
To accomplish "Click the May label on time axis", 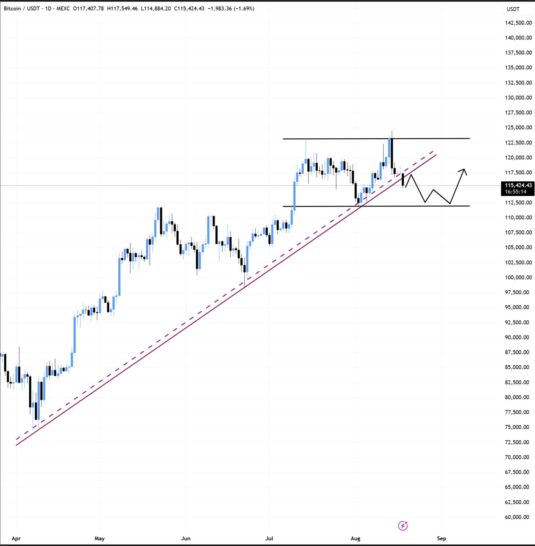I will (100, 538).
